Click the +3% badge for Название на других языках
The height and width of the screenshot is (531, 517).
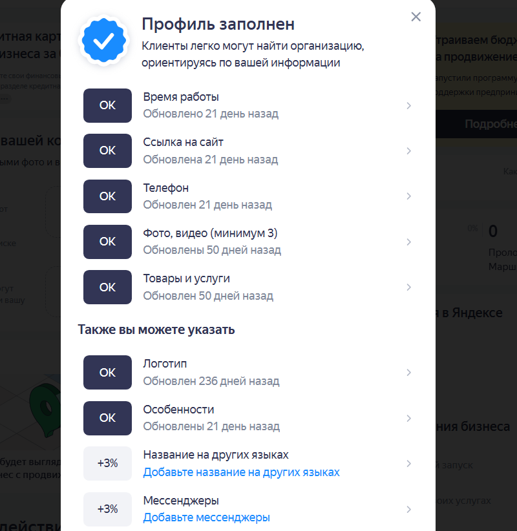coord(107,463)
